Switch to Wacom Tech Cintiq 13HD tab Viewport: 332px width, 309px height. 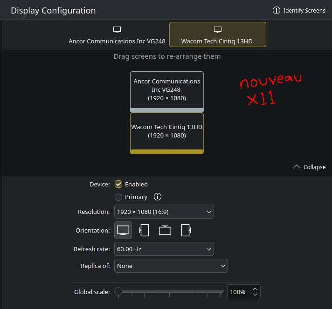pos(217,35)
